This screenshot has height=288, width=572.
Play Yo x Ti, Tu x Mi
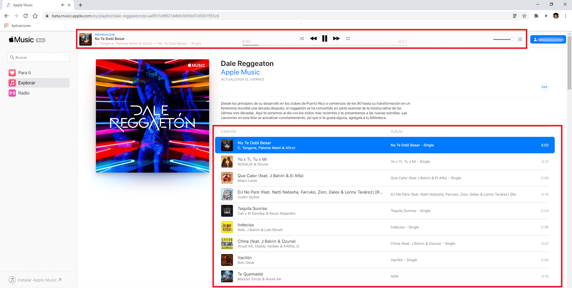tap(385, 162)
